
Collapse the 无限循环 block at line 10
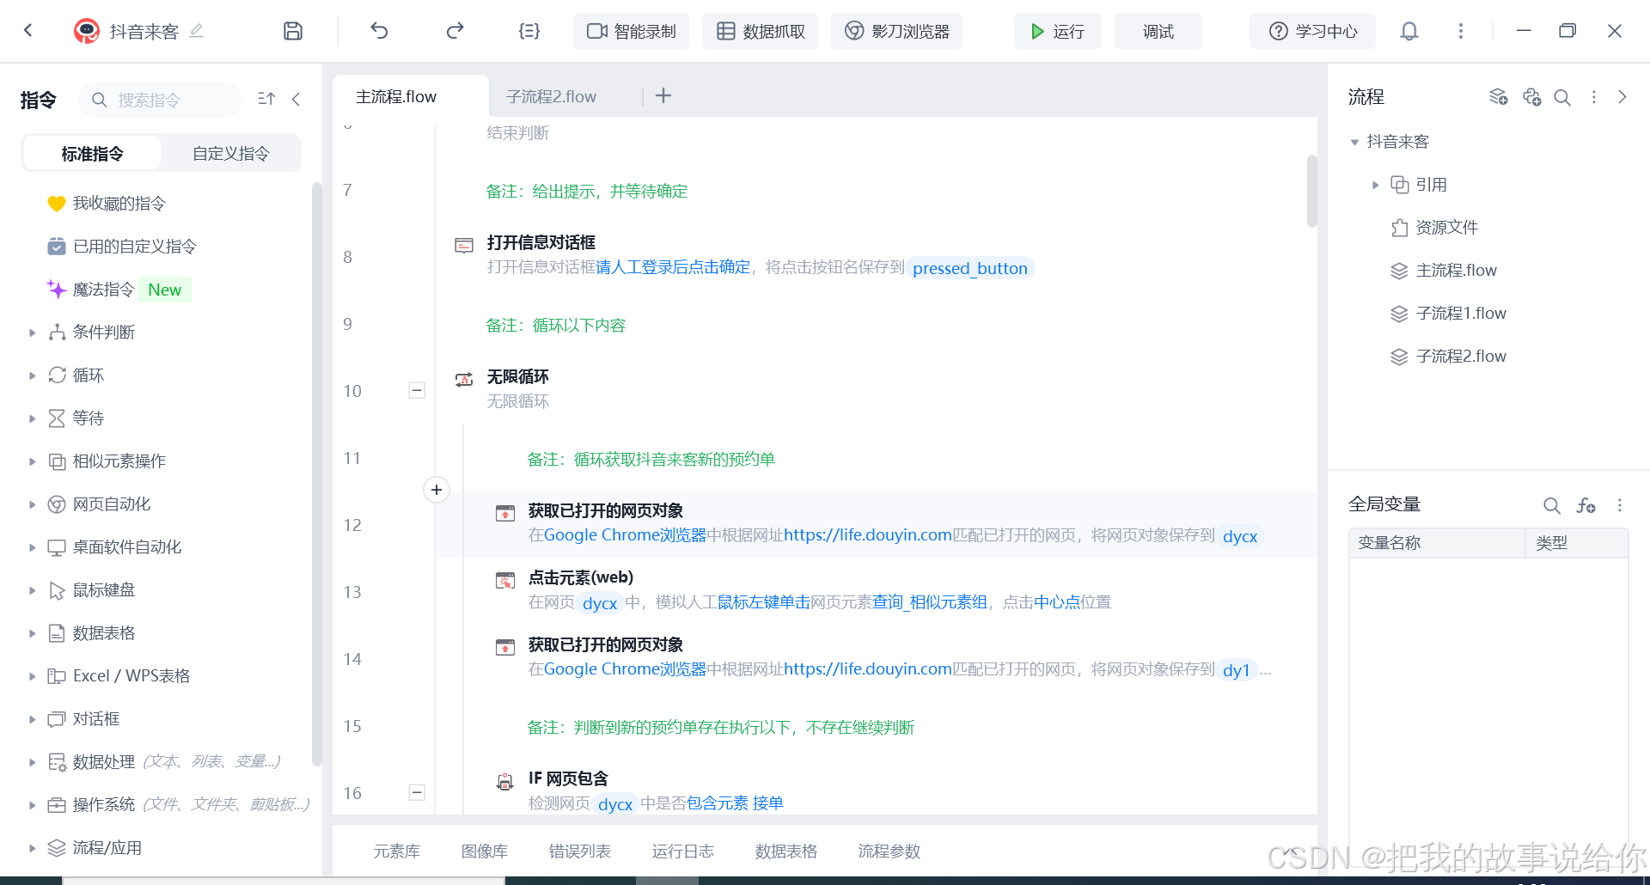coord(417,390)
